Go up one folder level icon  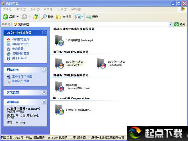(36, 17)
